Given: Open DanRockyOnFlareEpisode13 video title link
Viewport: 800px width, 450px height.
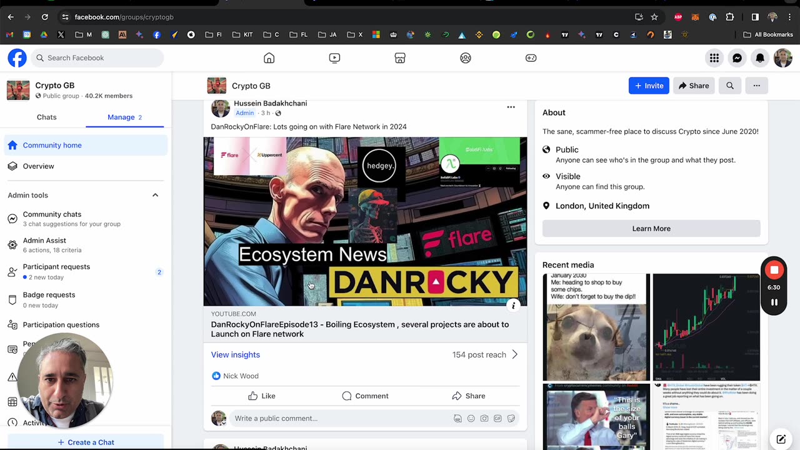Looking at the screenshot, I should coord(360,329).
